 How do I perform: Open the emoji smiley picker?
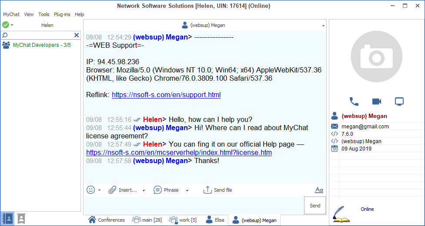tap(91, 190)
